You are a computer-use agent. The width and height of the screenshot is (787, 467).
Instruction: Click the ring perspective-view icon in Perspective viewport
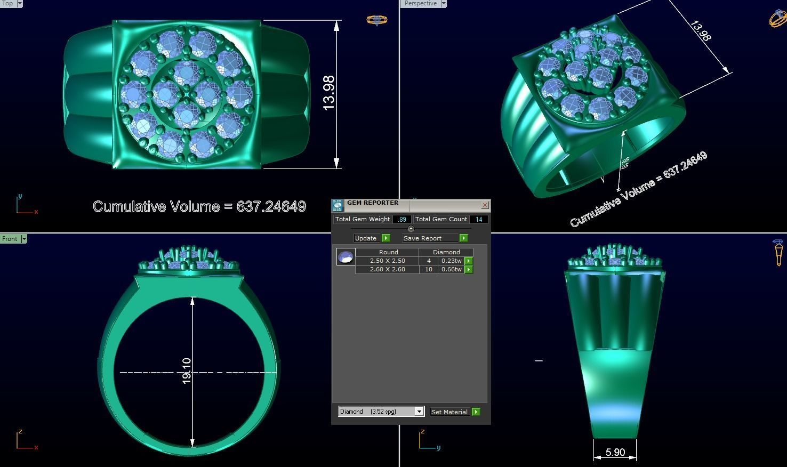click(778, 18)
